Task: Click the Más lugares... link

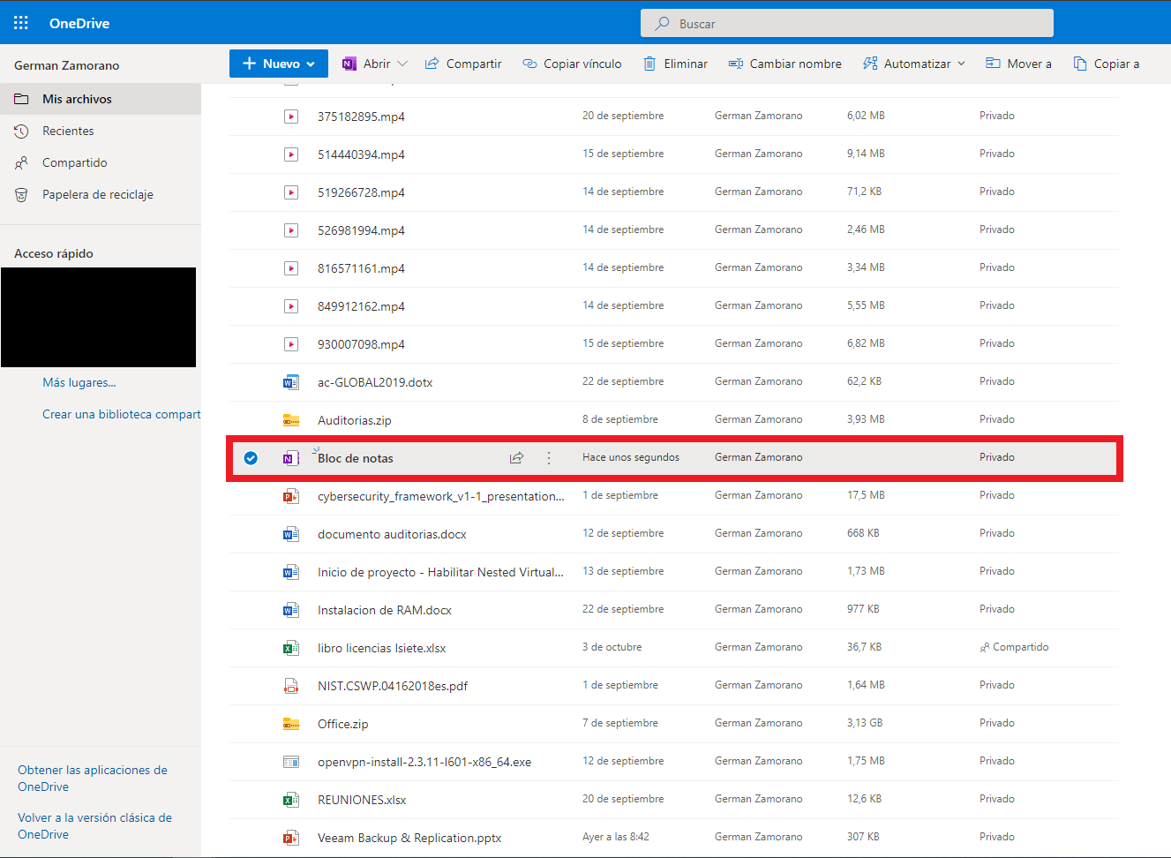Action: click(79, 382)
